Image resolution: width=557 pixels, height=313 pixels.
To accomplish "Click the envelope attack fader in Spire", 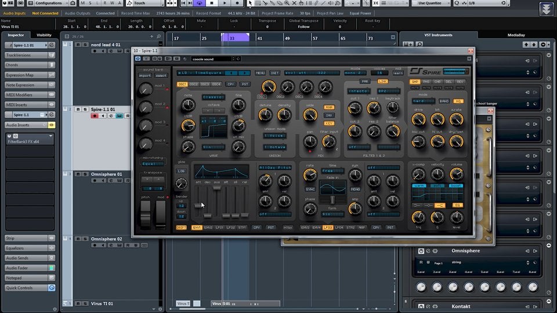I will click(198, 205).
